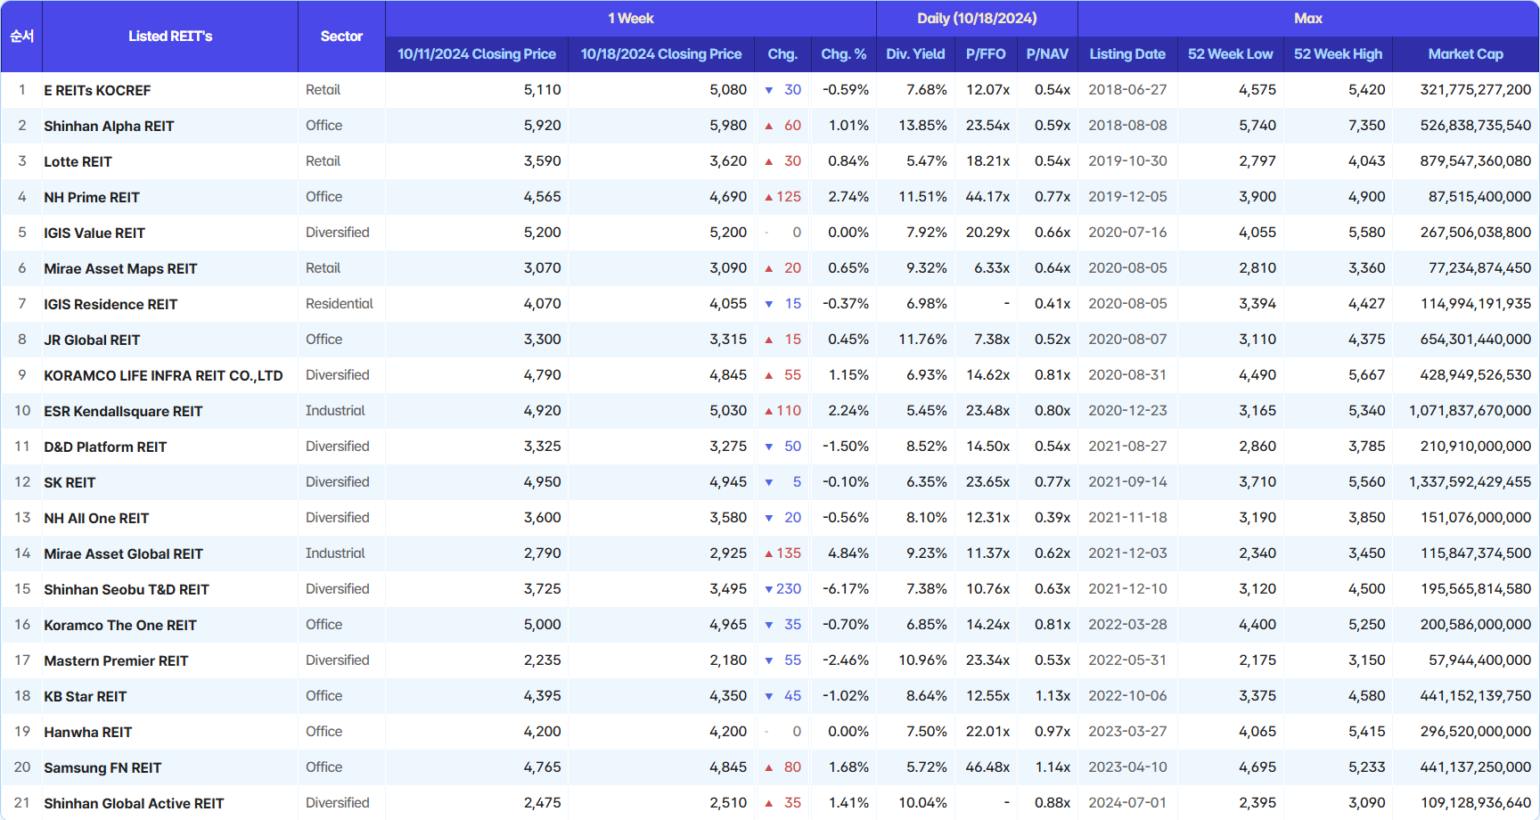Click the 10/11/2024 Closing Price header
The width and height of the screenshot is (1540, 820).
tap(477, 54)
